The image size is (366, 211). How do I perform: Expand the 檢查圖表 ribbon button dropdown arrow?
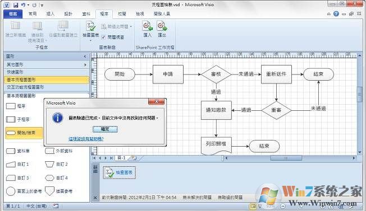point(91,41)
